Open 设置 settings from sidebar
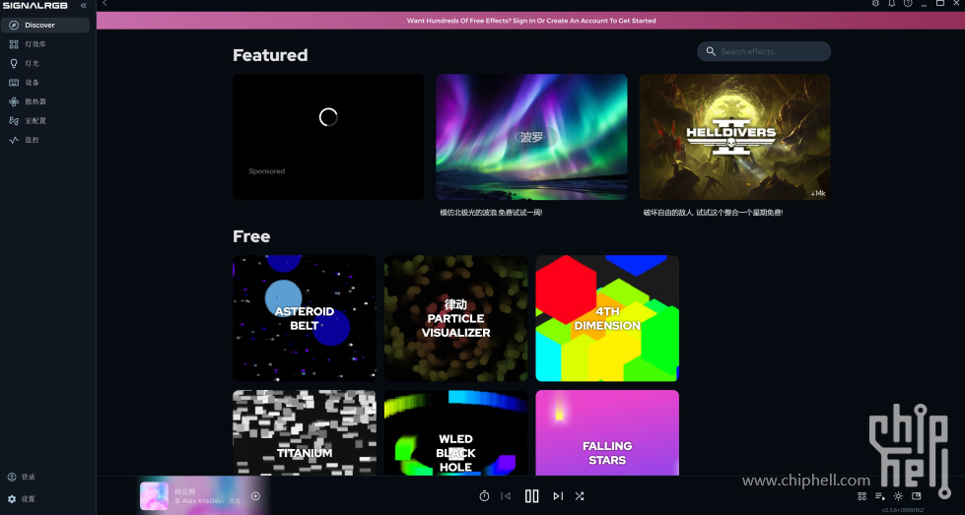The height and width of the screenshot is (515, 965). click(22, 499)
